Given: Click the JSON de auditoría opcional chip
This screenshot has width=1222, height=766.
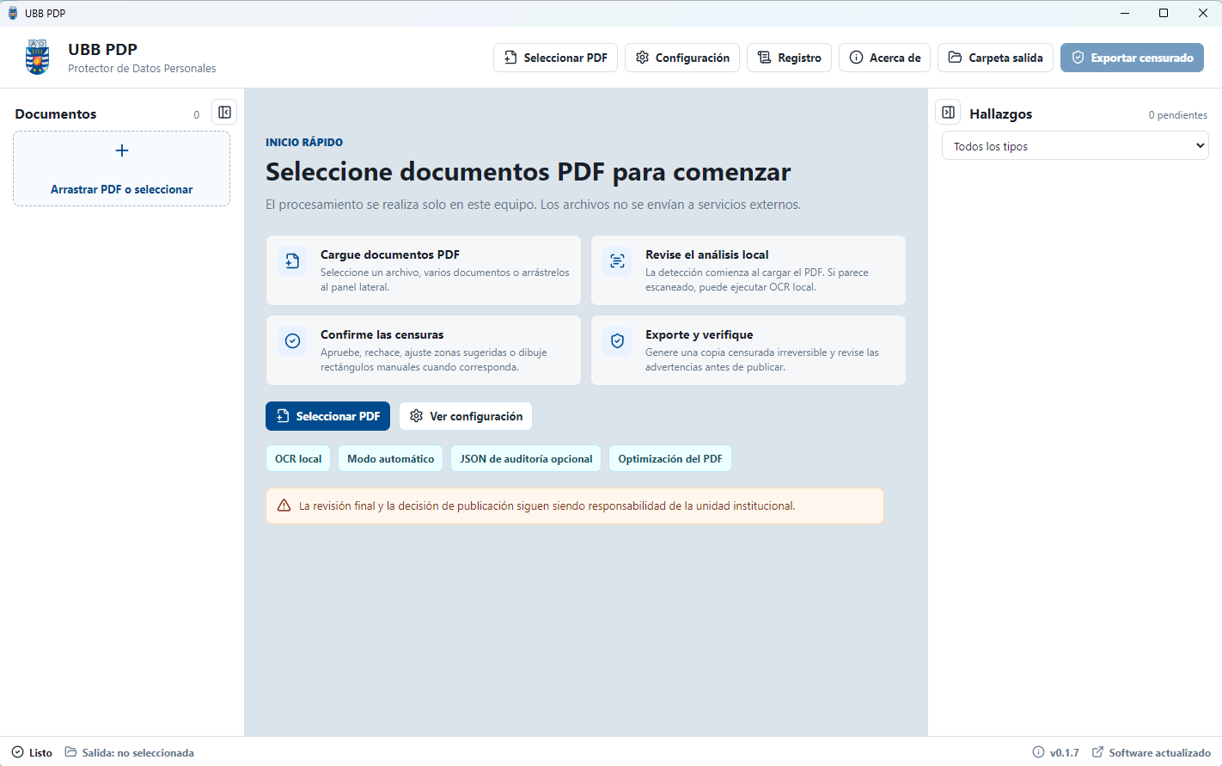Looking at the screenshot, I should [x=526, y=459].
